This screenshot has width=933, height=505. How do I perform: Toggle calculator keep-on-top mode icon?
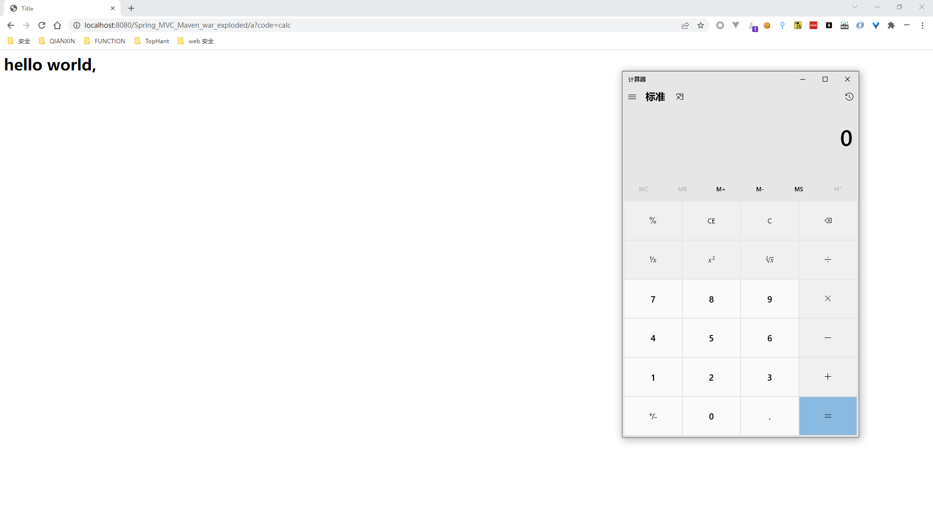(x=680, y=97)
